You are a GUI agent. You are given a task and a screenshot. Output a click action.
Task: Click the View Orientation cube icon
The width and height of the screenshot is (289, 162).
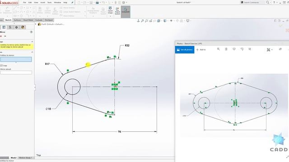click(x=158, y=21)
